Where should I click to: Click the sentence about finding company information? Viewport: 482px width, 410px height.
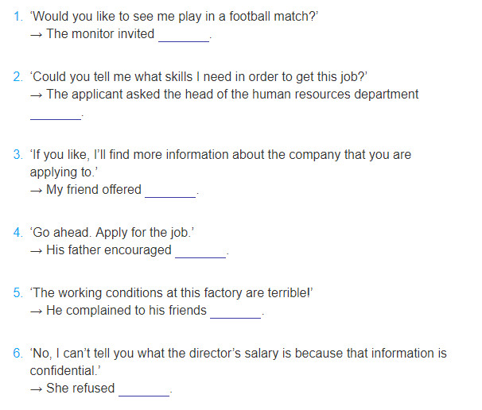pyautogui.click(x=220, y=164)
